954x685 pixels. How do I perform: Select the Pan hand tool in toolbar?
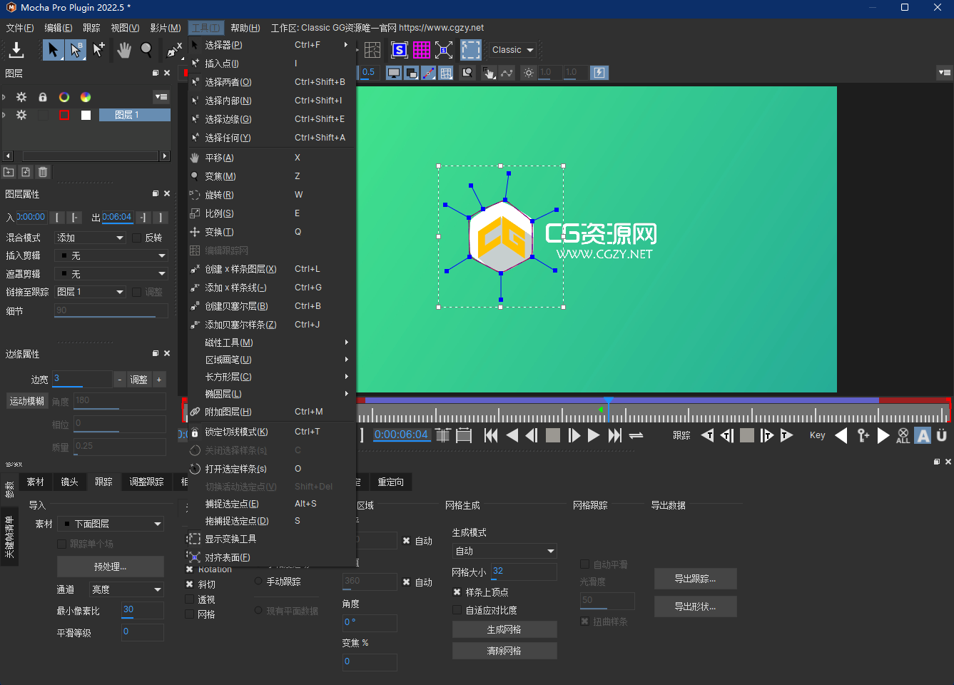click(x=124, y=50)
